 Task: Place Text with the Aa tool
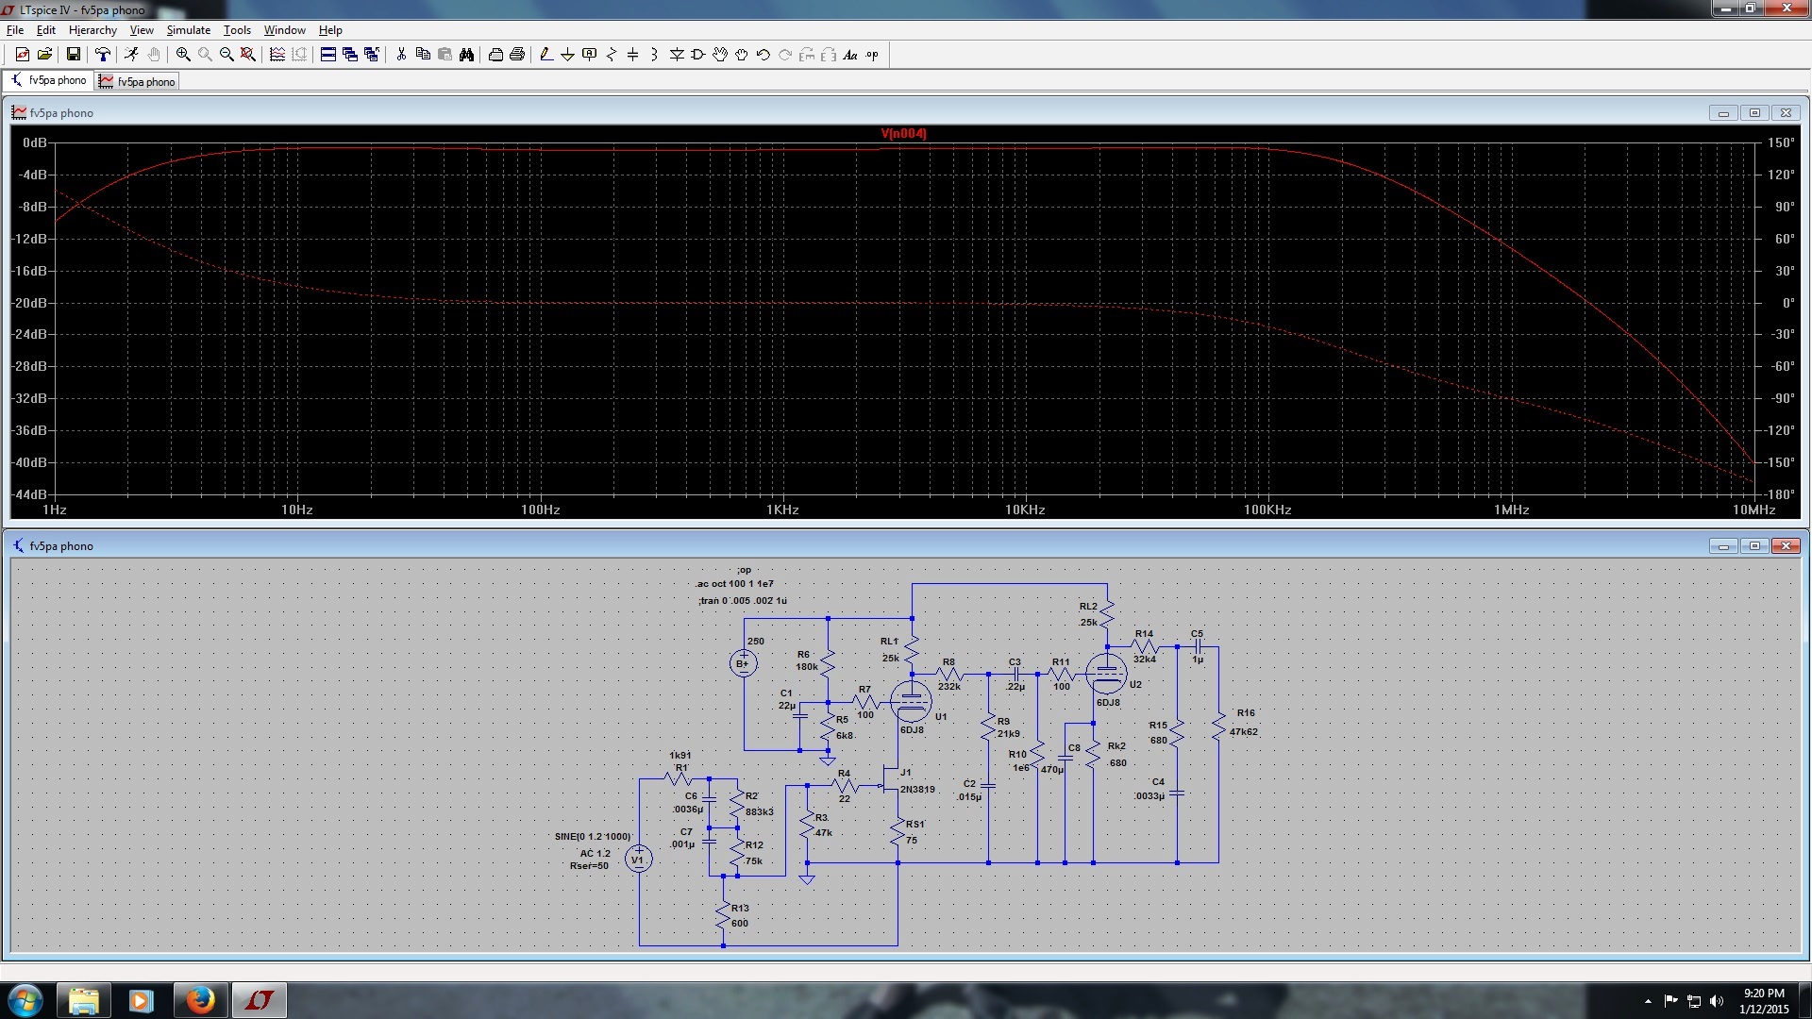point(850,55)
